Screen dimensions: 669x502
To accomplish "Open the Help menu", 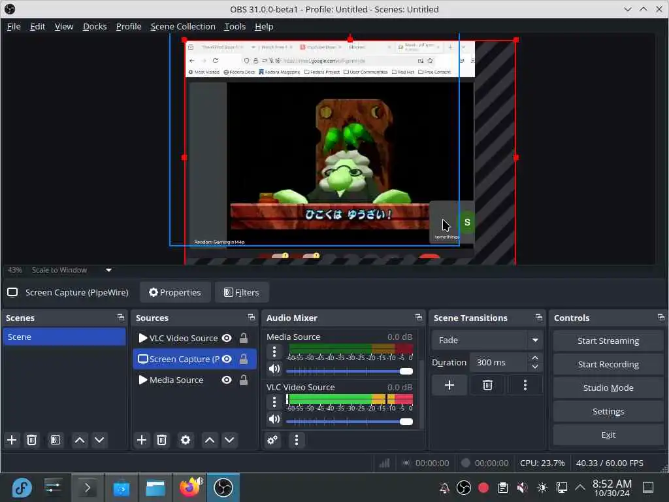I will [264, 26].
